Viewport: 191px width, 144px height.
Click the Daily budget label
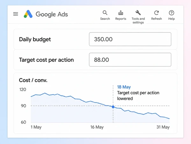(35, 40)
